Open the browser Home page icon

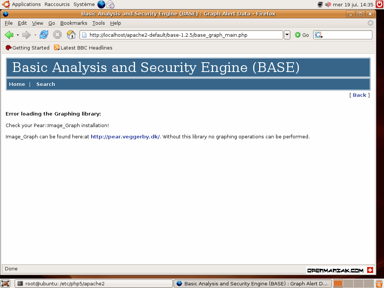[71, 35]
